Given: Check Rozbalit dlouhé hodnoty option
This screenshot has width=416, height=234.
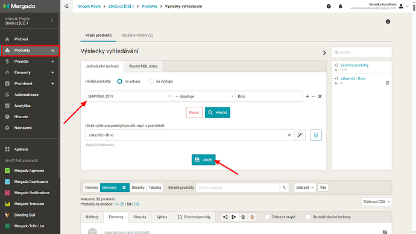Looking at the screenshot, I should click(307, 217).
